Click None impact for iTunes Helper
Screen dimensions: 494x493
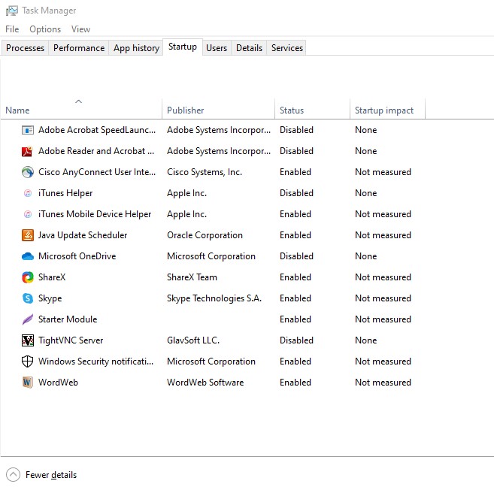365,193
